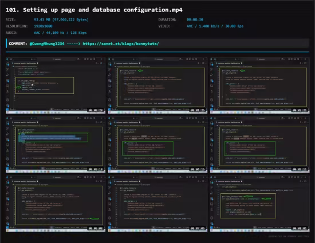Screen dimensions: 315x243
Task: Click the 'AUDIO:' label
Action: 11,33
